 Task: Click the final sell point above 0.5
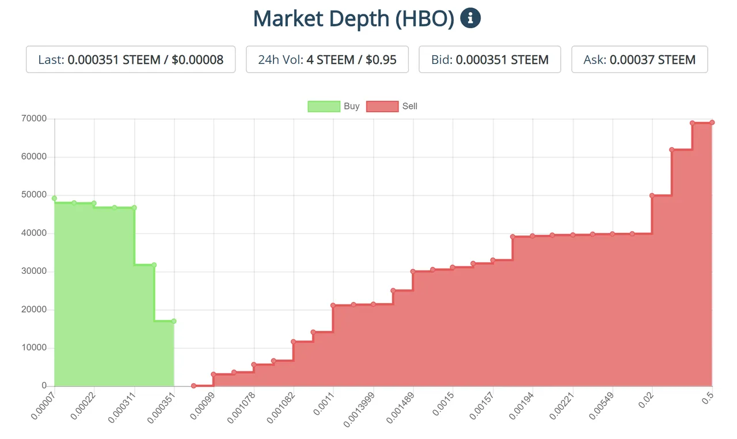coord(712,122)
